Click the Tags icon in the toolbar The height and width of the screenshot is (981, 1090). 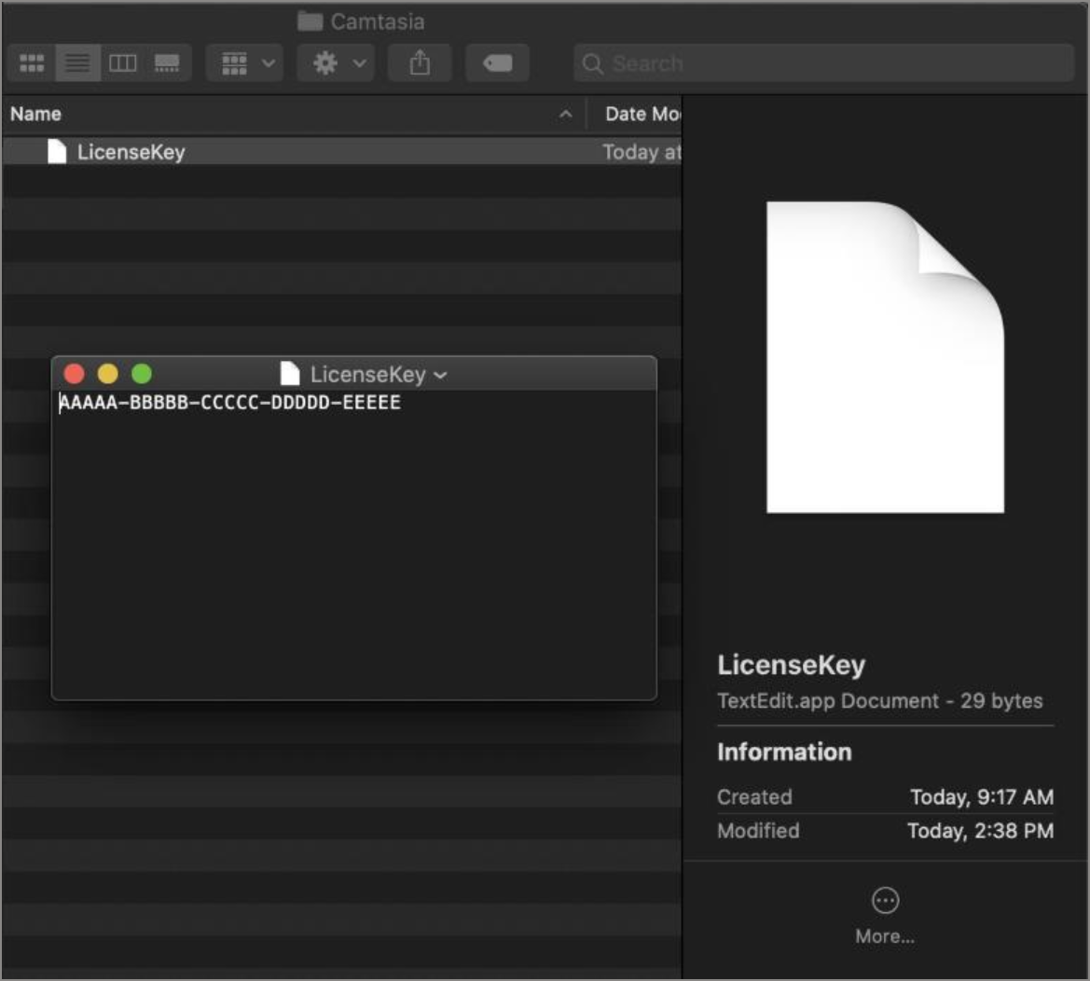coord(497,62)
